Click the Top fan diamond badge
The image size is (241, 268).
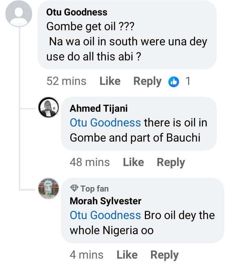click(x=74, y=189)
